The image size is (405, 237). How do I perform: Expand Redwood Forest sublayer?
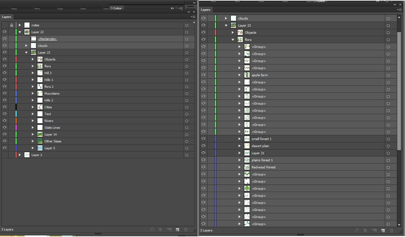(x=240, y=167)
